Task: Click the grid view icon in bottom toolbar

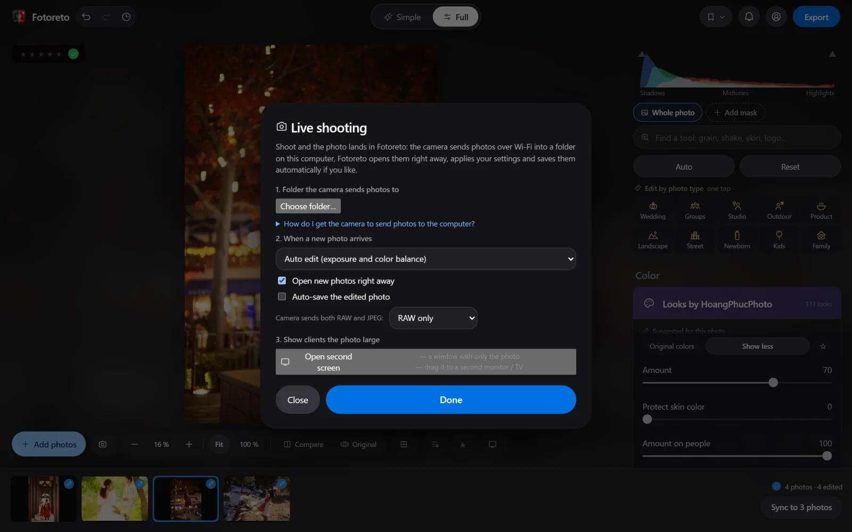Action: point(404,444)
